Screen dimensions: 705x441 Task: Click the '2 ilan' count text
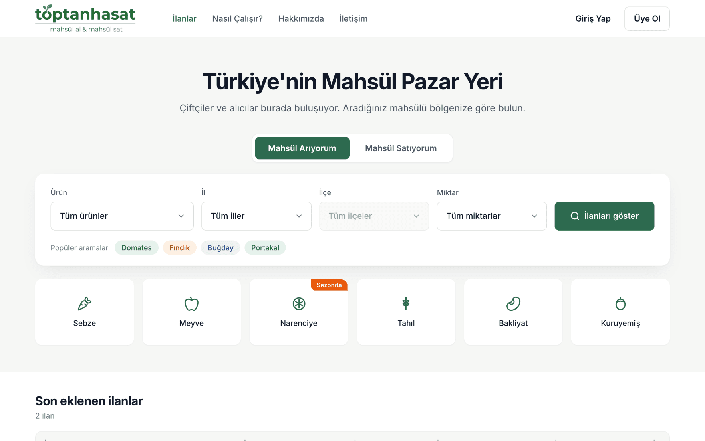[45, 416]
